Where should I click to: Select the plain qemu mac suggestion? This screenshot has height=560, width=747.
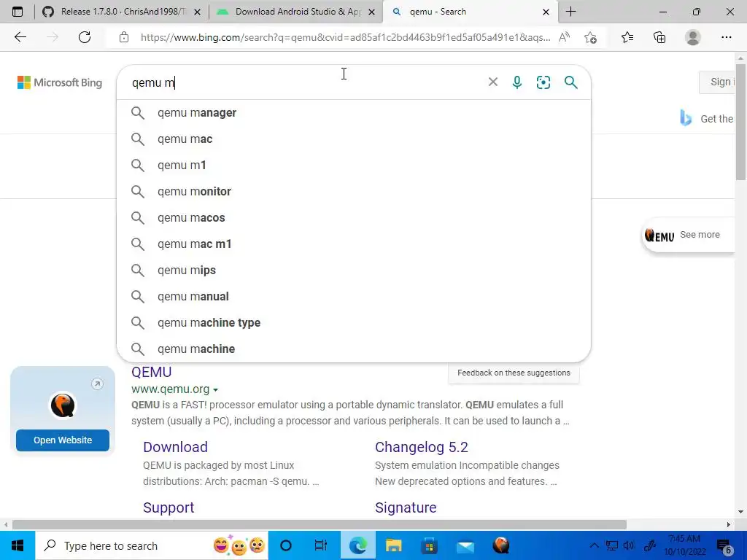[x=354, y=139]
